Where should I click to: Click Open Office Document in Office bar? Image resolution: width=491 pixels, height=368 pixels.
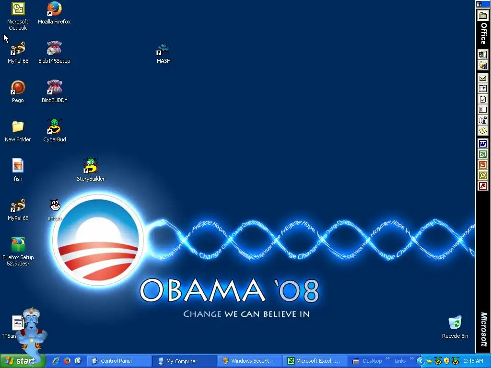pyautogui.click(x=482, y=65)
